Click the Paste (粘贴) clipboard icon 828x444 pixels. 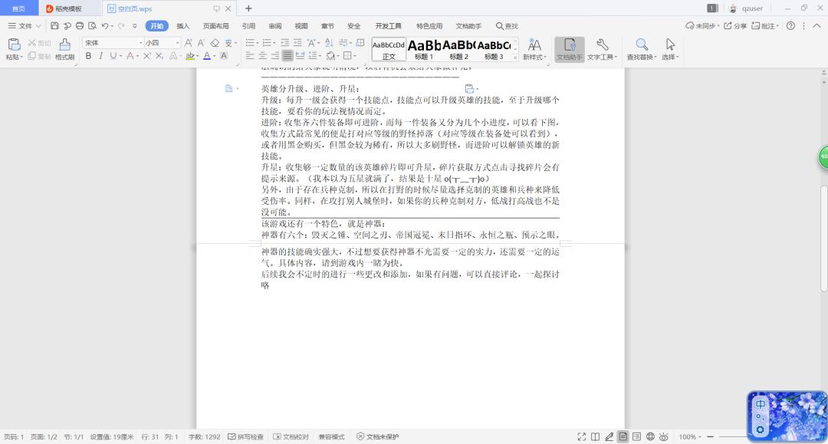pos(14,45)
